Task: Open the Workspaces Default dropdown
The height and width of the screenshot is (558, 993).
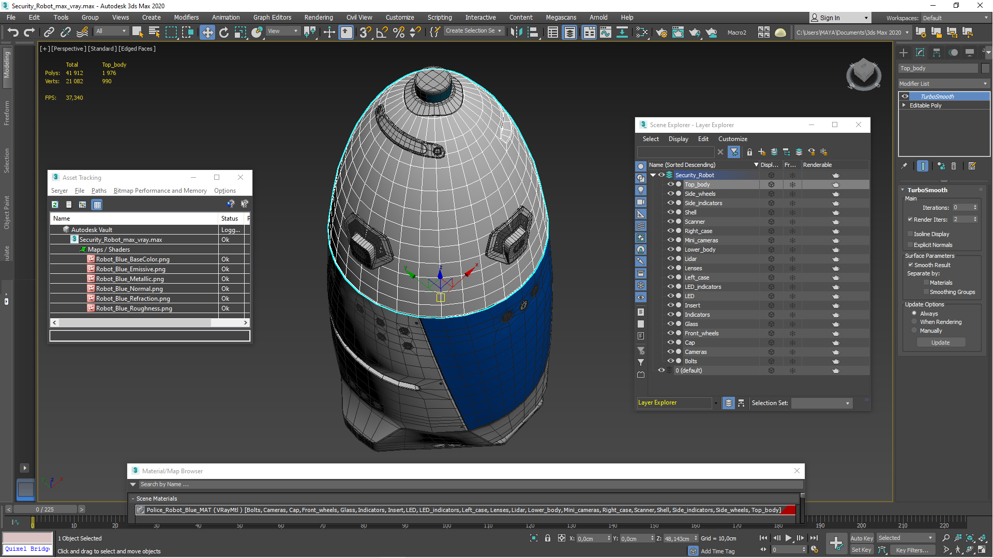Action: [955, 18]
